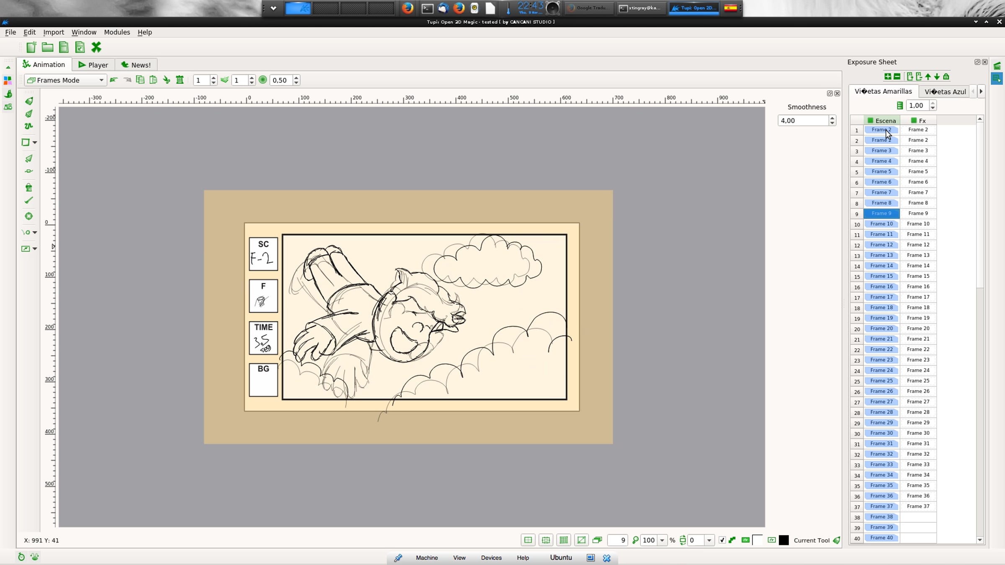This screenshot has width=1005, height=565.
Task: Move frame up with arrow icon
Action: coord(928,77)
